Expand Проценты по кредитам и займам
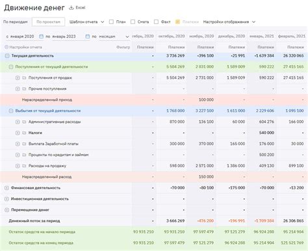Screen dimensions: 308x251 pos(18,155)
